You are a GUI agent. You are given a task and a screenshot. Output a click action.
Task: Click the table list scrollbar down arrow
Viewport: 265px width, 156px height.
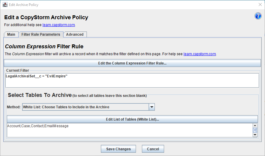tap(255, 135)
